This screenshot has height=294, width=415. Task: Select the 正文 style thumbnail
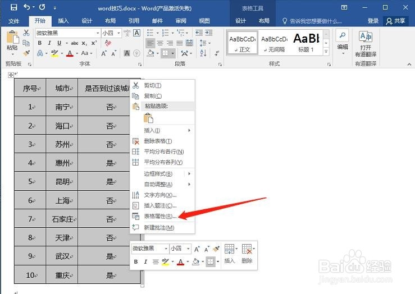(242, 43)
